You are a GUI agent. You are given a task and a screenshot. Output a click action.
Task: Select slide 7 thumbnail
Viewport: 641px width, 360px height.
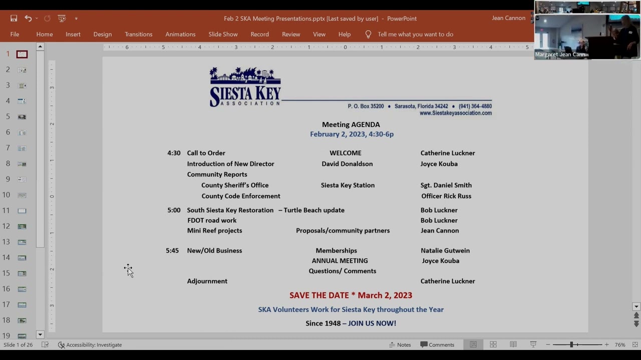pyautogui.click(x=22, y=148)
